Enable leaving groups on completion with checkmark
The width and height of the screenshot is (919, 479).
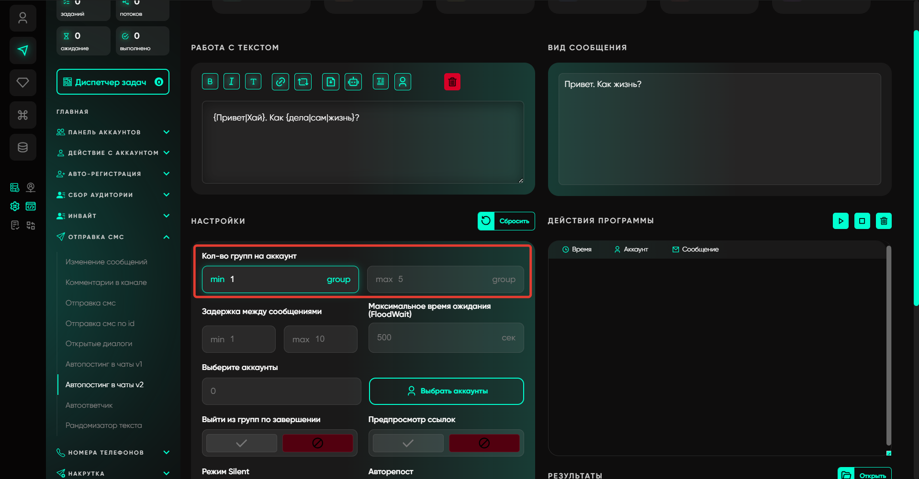242,443
